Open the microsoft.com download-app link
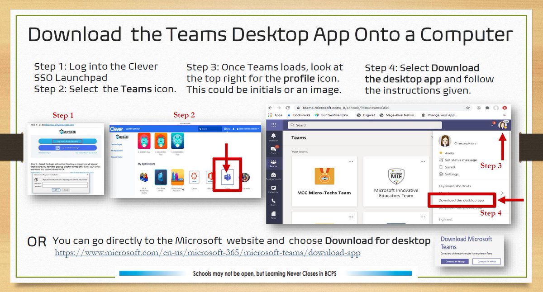Image resolution: width=543 pixels, height=292 pixels. pyautogui.click(x=208, y=253)
